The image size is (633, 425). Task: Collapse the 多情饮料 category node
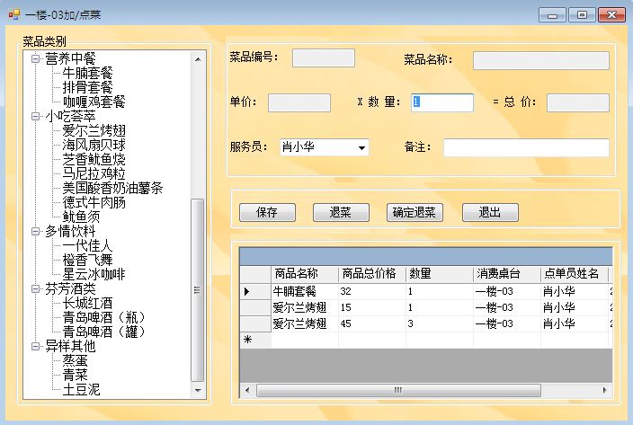click(36, 232)
